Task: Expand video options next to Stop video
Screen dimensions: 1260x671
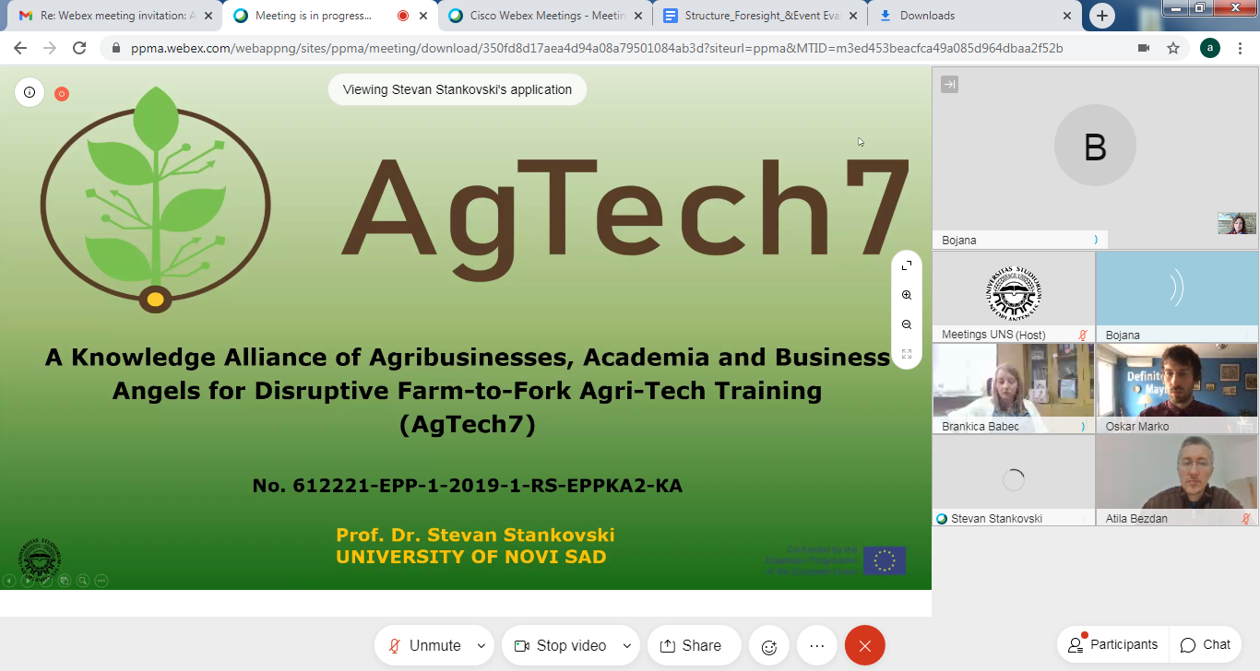Action: [627, 646]
